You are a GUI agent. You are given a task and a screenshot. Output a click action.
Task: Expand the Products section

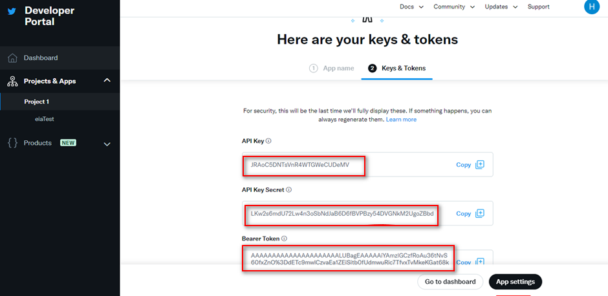pyautogui.click(x=107, y=144)
